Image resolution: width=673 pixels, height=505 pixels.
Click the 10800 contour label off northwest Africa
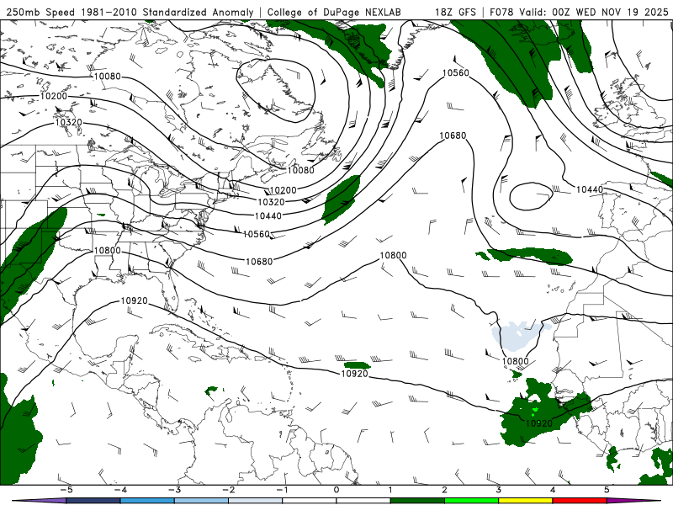click(x=516, y=362)
